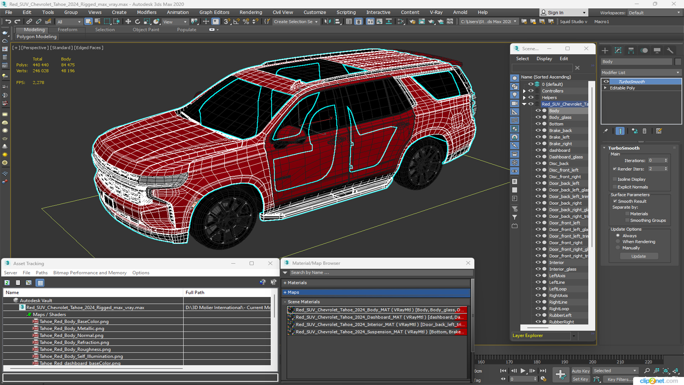Open Select by Name list icon
The image size is (684, 385).
(98, 22)
